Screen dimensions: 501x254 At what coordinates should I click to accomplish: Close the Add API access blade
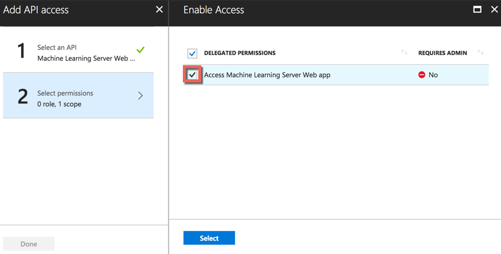click(159, 9)
